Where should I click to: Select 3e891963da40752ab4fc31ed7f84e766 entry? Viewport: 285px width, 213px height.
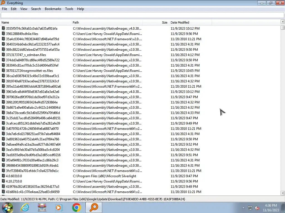click(x=33, y=139)
